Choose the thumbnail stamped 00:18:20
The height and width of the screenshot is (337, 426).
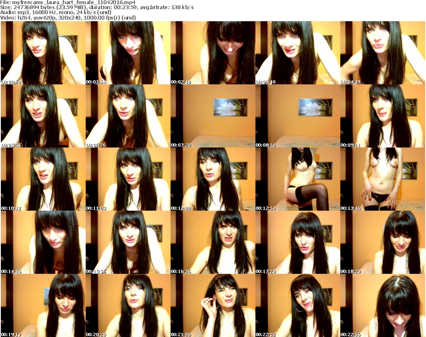(383, 242)
